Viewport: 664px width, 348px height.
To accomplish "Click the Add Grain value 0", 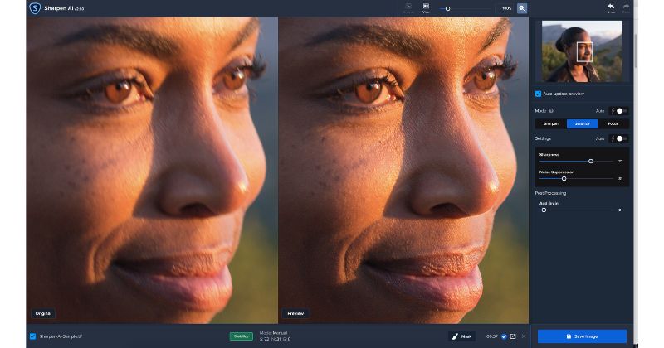I will tap(620, 210).
